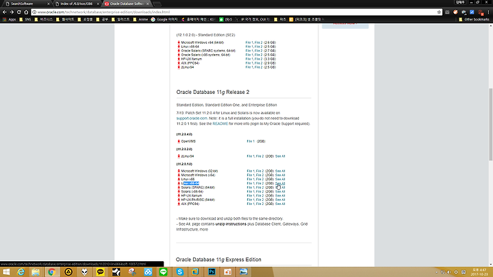Click See All for Microsoft Windows (32-bit)
Screen dimensions: 493x277
click(x=280, y=171)
